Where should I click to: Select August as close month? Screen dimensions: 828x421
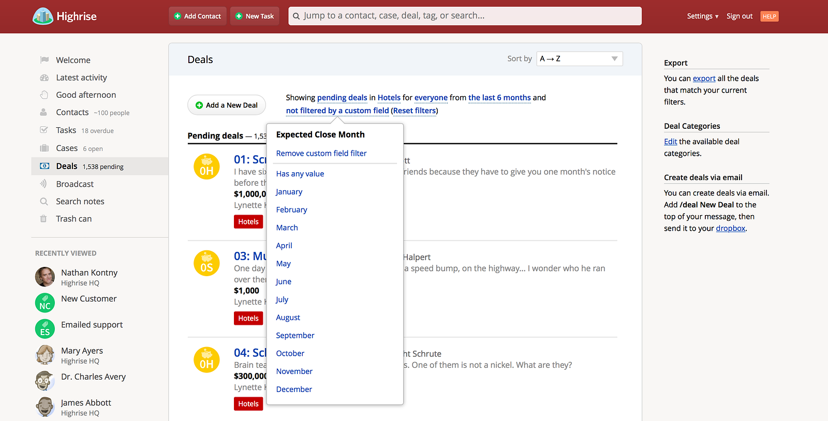(x=288, y=318)
